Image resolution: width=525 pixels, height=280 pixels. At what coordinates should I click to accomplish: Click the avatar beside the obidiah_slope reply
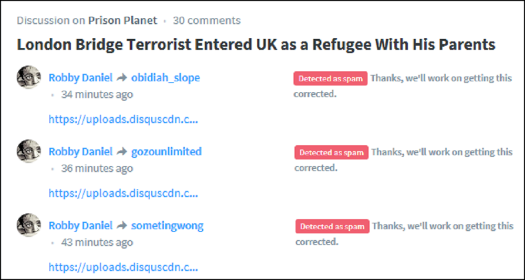click(28, 78)
